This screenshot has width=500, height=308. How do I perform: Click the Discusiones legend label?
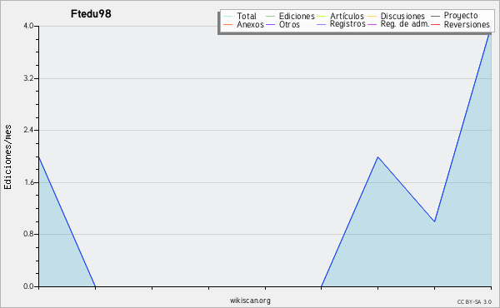pos(402,16)
